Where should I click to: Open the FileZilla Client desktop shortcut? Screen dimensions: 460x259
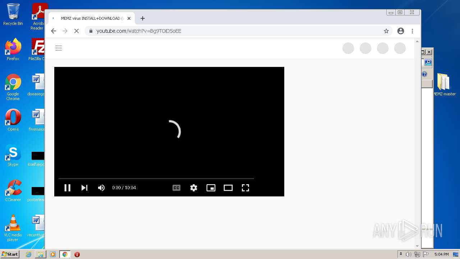[x=37, y=50]
